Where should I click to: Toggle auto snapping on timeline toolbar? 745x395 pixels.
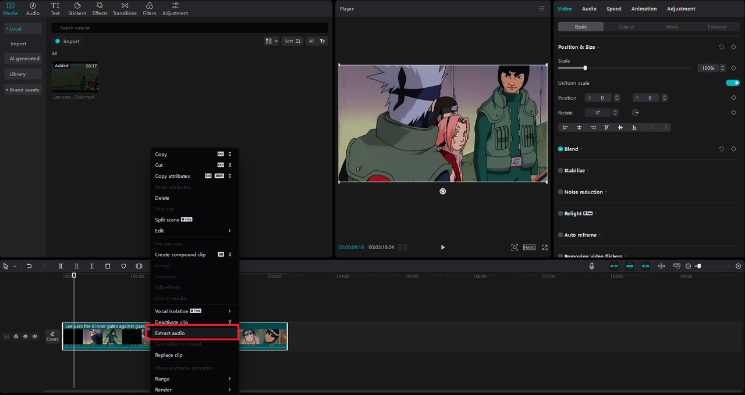click(630, 266)
